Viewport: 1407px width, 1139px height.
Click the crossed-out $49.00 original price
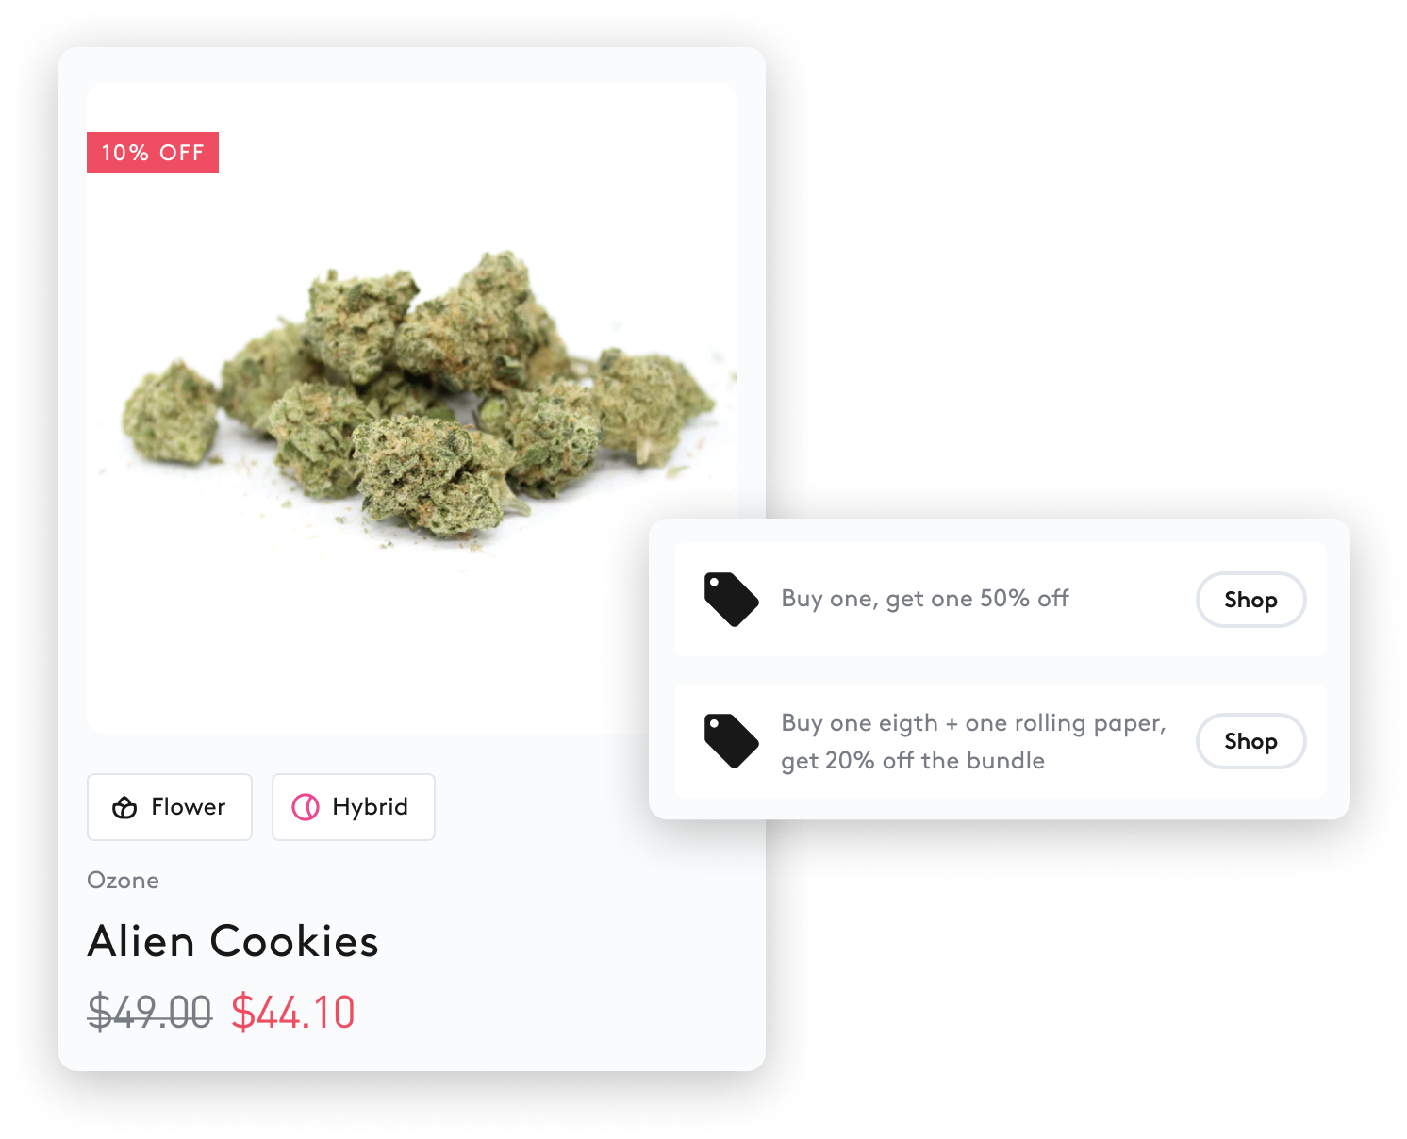(150, 1013)
